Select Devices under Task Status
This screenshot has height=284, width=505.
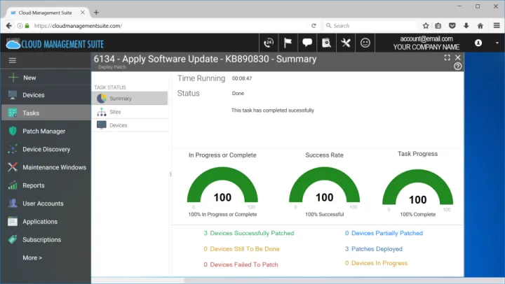[x=119, y=125]
